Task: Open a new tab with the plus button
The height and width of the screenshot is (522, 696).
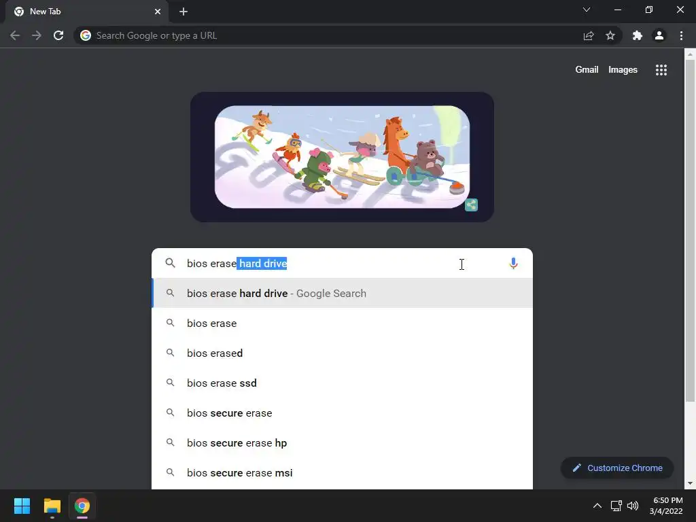Action: pos(184,12)
